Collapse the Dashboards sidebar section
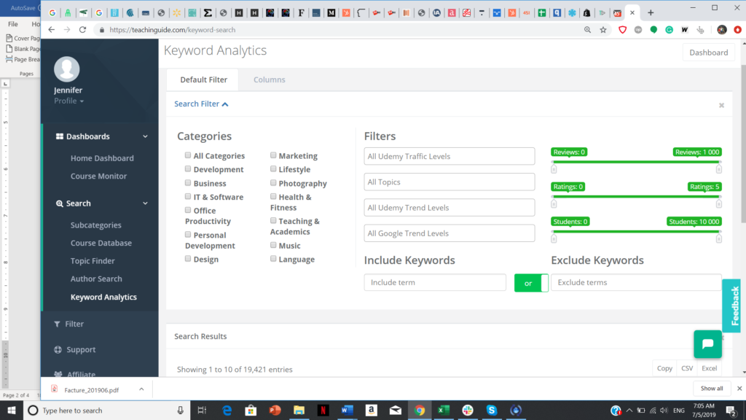This screenshot has height=420, width=746. tap(145, 136)
